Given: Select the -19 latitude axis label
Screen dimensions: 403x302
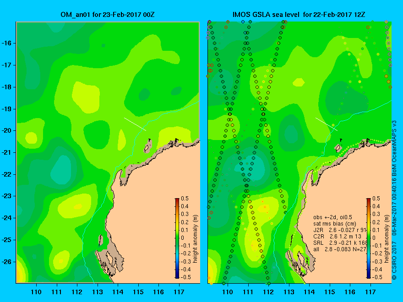Looking at the screenshot, I should (6, 109).
